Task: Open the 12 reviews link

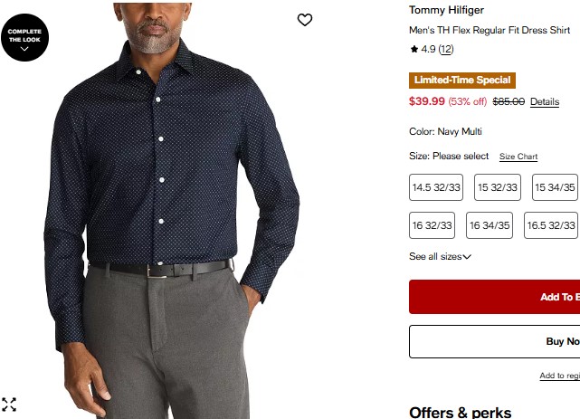Action: coord(446,49)
